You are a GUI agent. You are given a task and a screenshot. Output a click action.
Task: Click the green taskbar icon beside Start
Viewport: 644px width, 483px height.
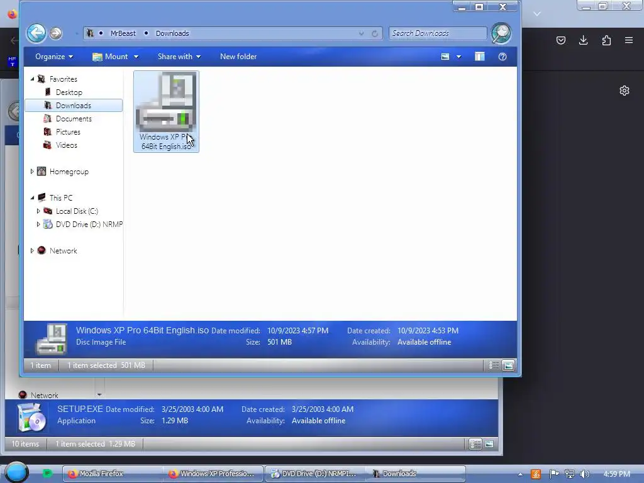[x=47, y=474]
